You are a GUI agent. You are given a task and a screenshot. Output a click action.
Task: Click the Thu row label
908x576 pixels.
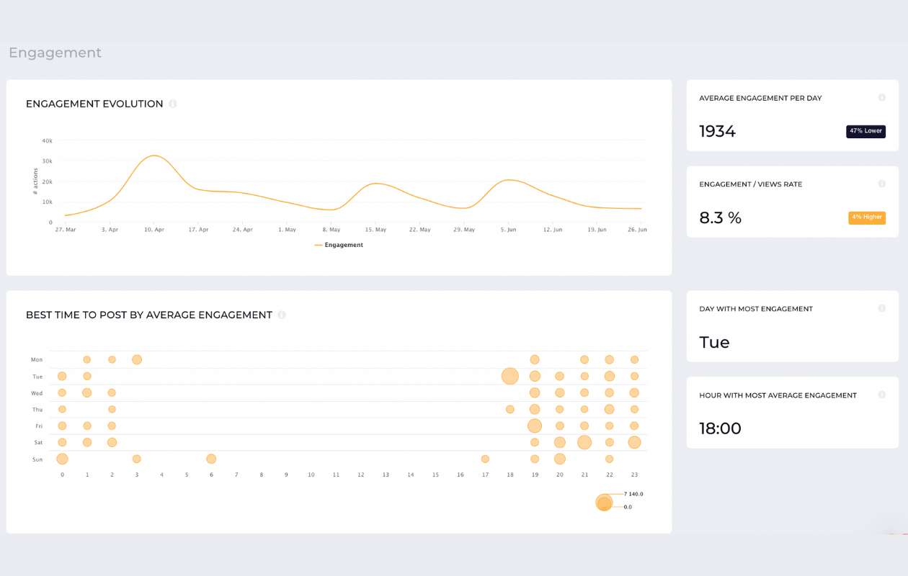37,410
